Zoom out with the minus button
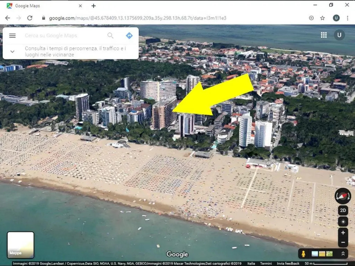The height and width of the screenshot is (266, 355). coord(343,242)
